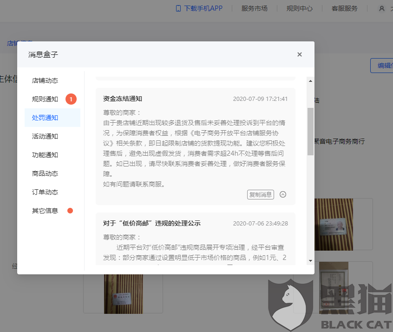Open the 资金冻结通知 message title
This screenshot has height=332, width=393.
(123, 99)
